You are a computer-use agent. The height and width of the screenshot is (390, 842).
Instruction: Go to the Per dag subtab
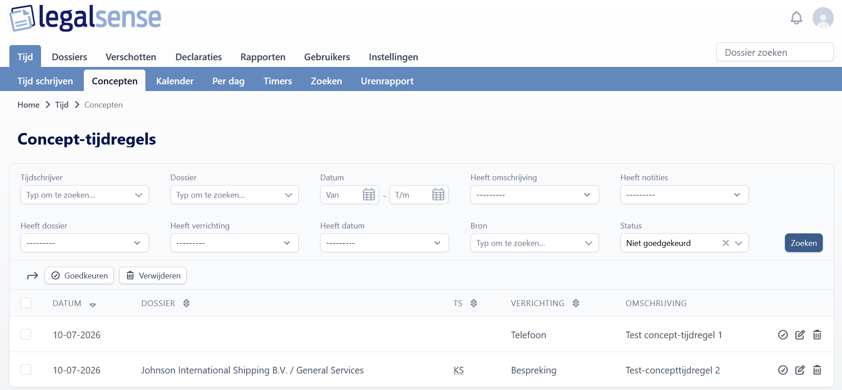[x=228, y=81]
